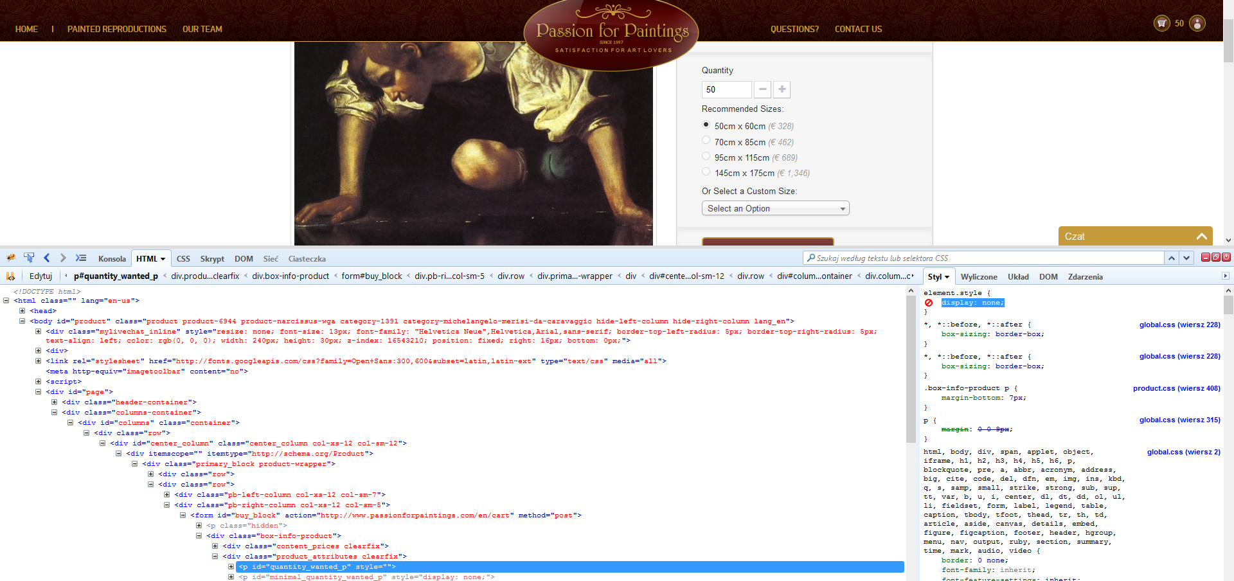Open the user account avatar icon
The height and width of the screenshot is (581, 1234).
(x=1197, y=23)
